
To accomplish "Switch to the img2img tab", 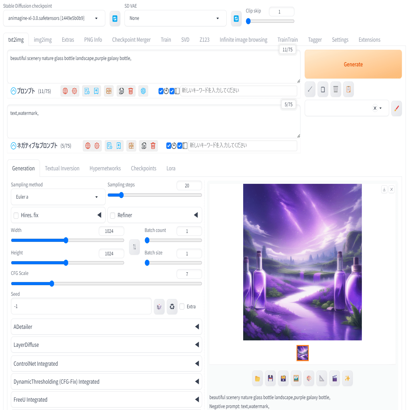I will (43, 40).
